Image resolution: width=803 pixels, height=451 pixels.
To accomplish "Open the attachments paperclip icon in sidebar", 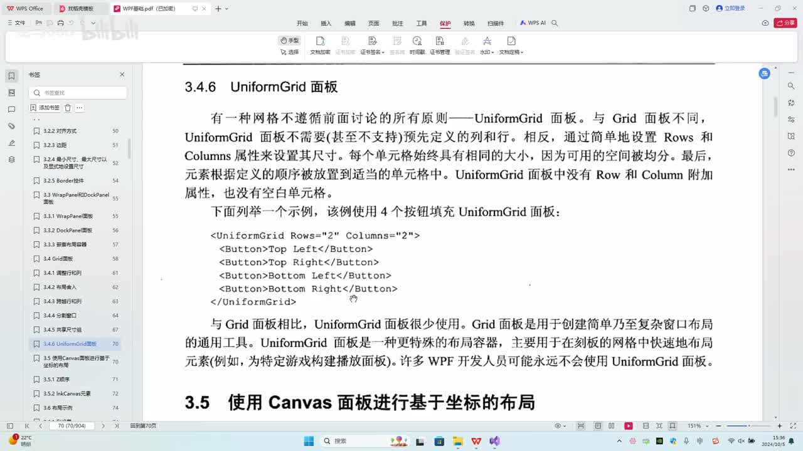I will (11, 126).
